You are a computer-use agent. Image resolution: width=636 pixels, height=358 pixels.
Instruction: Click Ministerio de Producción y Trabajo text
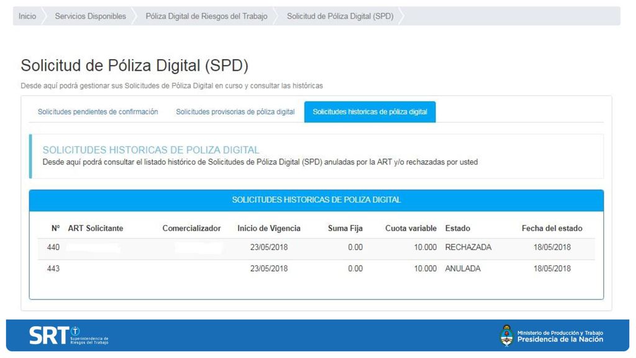click(x=560, y=333)
